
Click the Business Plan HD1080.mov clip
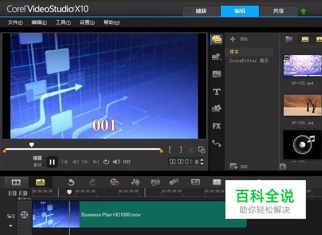pos(140,214)
